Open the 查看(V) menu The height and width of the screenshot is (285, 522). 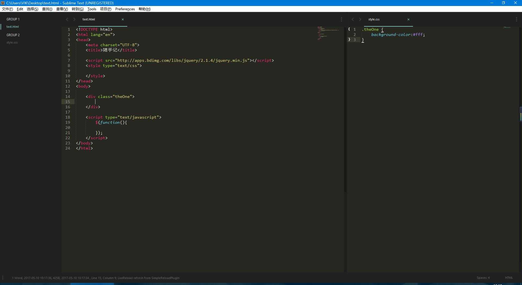[62, 9]
